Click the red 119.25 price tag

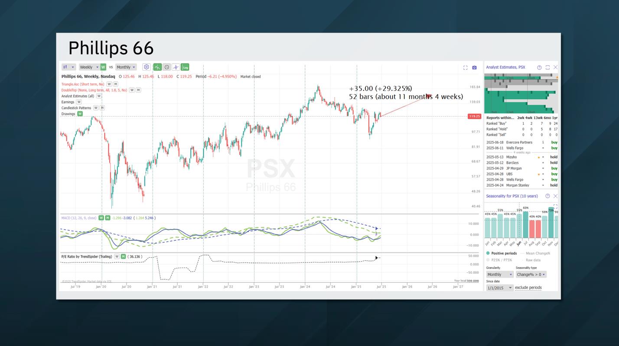coord(474,116)
